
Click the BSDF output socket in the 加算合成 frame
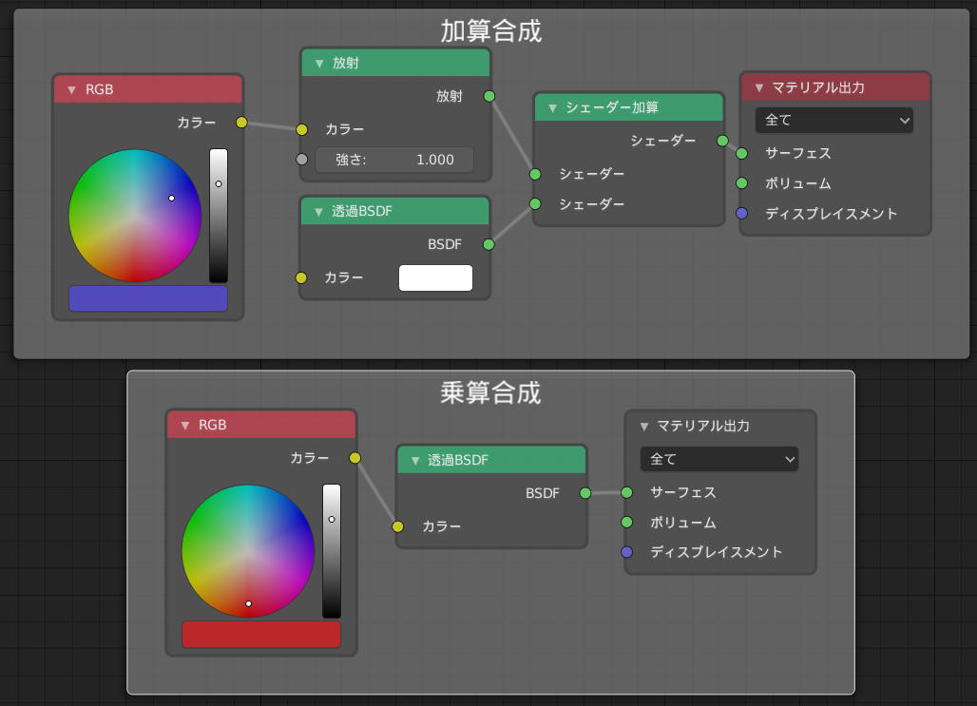click(x=488, y=244)
